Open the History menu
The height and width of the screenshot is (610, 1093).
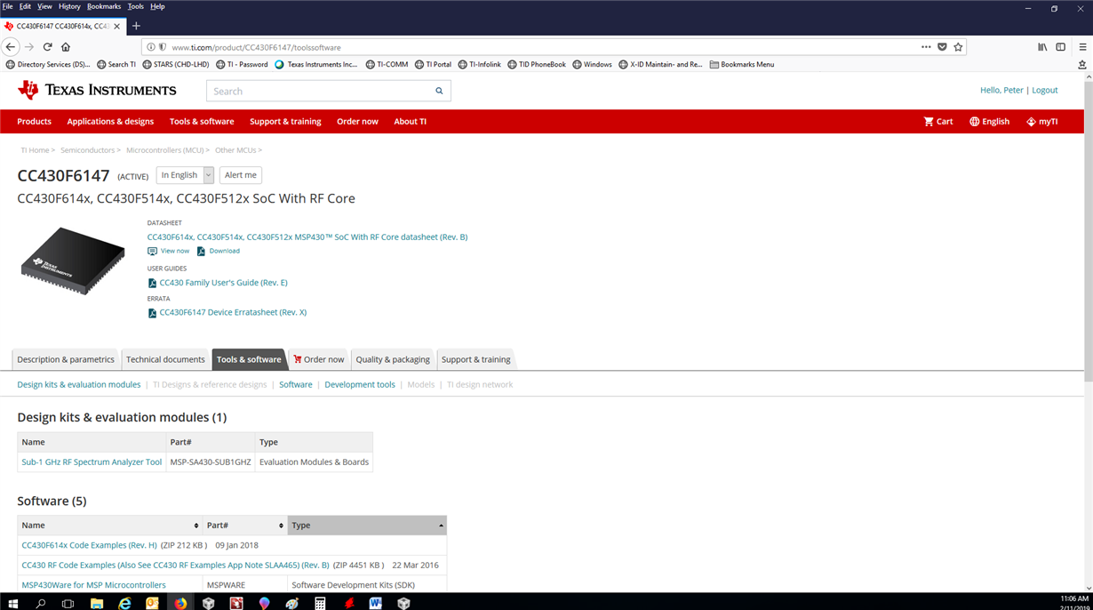69,6
